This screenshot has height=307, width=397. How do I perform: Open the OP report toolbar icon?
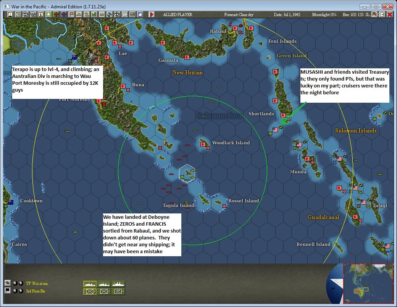125,15
